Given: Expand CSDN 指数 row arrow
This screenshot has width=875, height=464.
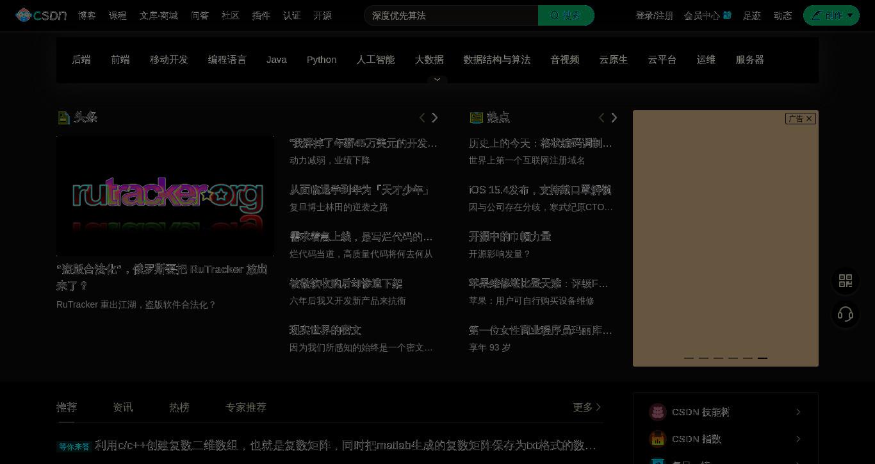Looking at the screenshot, I should pos(798,439).
